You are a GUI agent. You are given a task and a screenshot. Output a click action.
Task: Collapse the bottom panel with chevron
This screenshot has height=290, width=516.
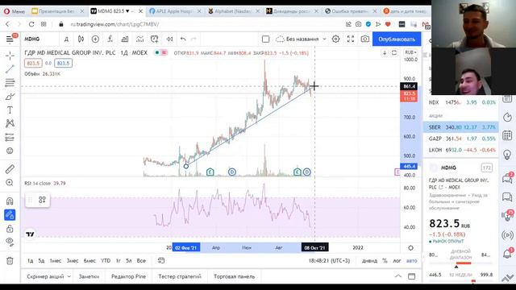[398, 276]
